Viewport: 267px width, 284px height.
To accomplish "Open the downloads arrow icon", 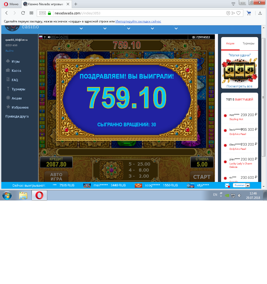I will (x=260, y=13).
